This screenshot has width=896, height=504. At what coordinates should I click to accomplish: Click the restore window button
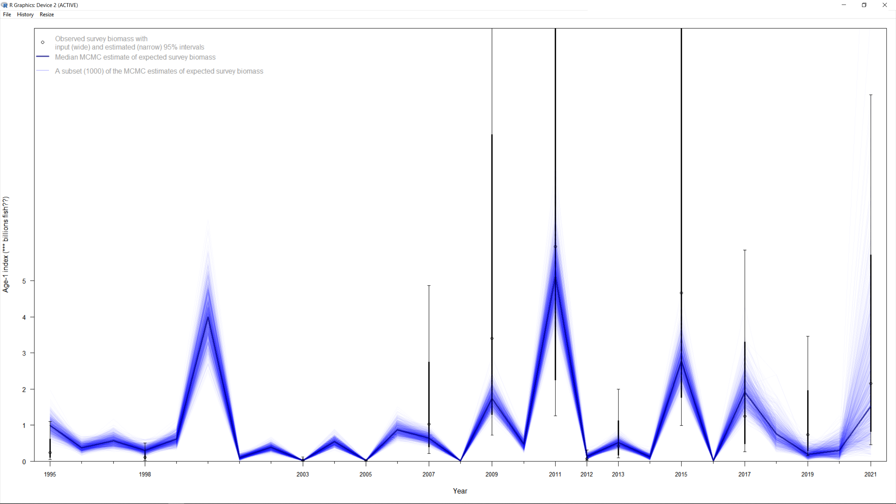[x=864, y=5]
